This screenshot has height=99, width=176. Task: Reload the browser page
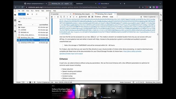point(22,7)
